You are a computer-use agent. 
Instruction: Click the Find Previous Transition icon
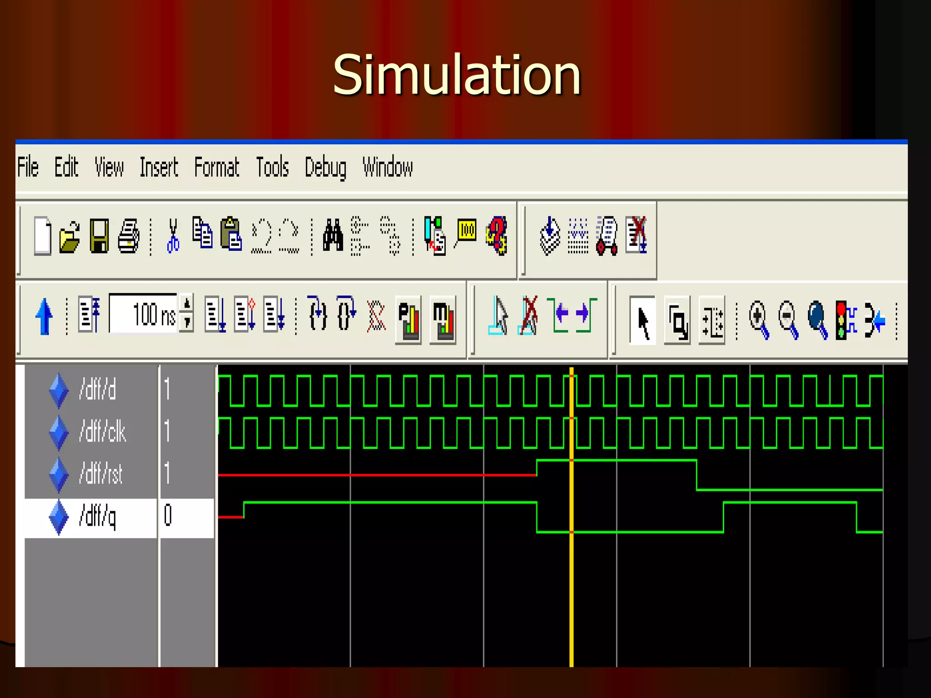pos(558,314)
